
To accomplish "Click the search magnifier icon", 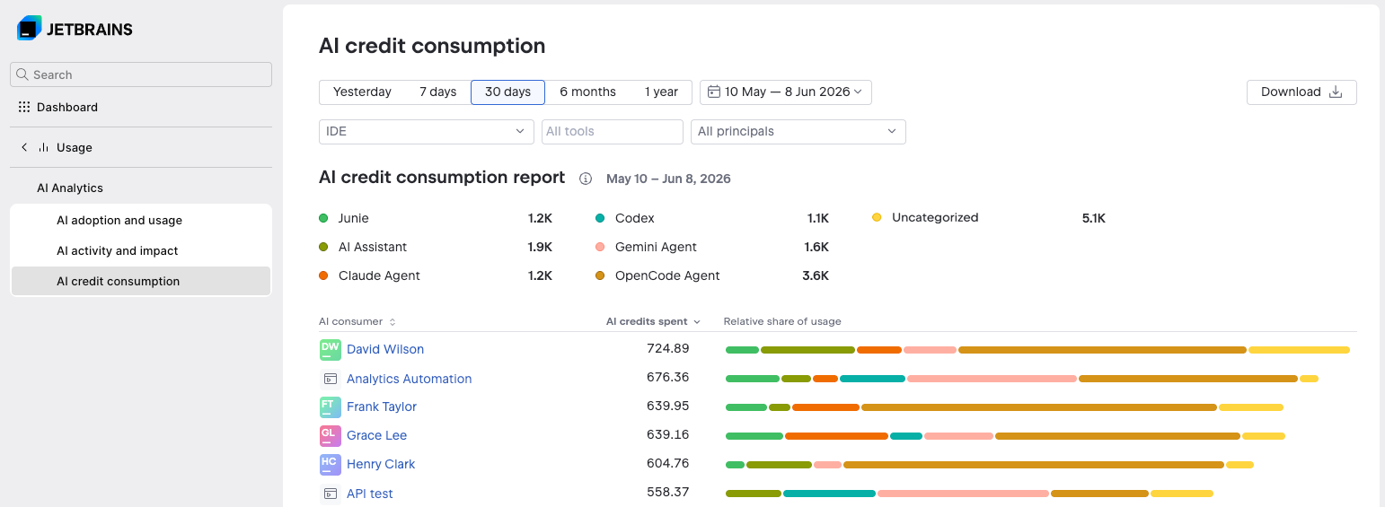I will (23, 74).
